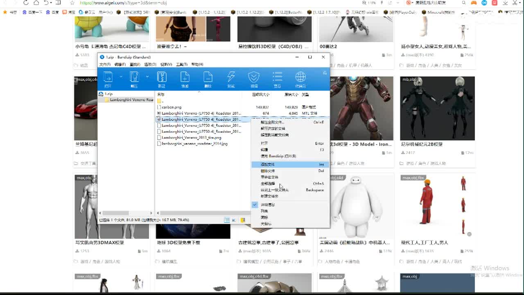Click the yellow archive icon in the status bar

click(243, 220)
